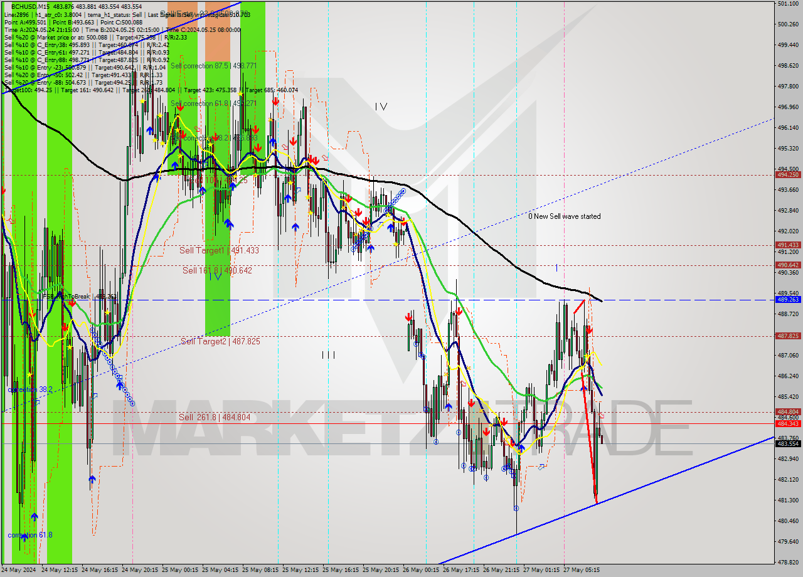Click the 481.300 price axis label
Viewport: 803px width, 577px height.
pyautogui.click(x=787, y=500)
